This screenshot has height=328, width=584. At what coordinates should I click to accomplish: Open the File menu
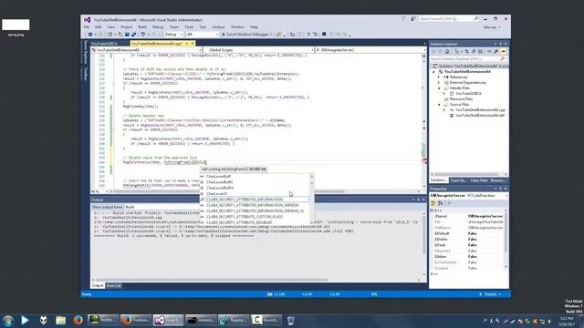(87, 26)
